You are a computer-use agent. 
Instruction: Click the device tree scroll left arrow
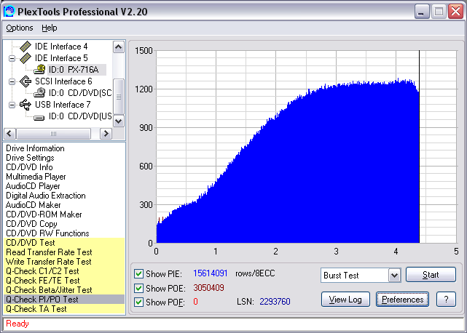pos(9,134)
